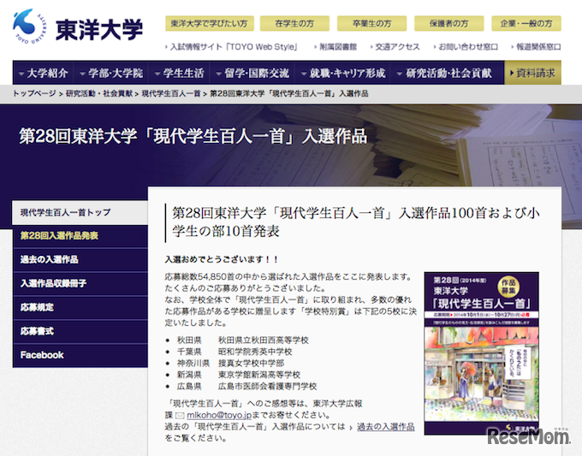Click トップページ breadcrumb
This screenshot has height=456, width=582.
(x=34, y=94)
